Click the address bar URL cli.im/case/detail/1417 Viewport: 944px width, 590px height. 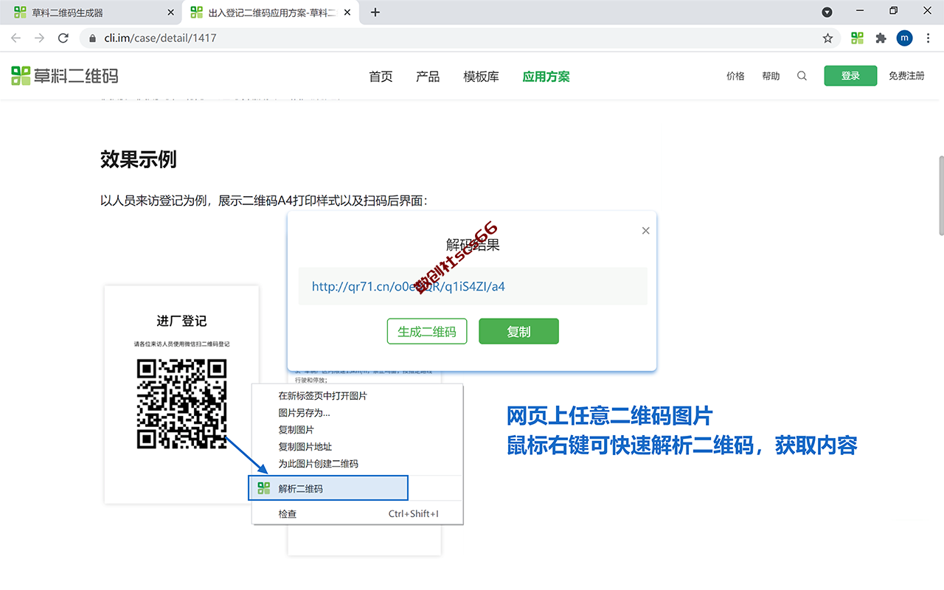point(159,38)
